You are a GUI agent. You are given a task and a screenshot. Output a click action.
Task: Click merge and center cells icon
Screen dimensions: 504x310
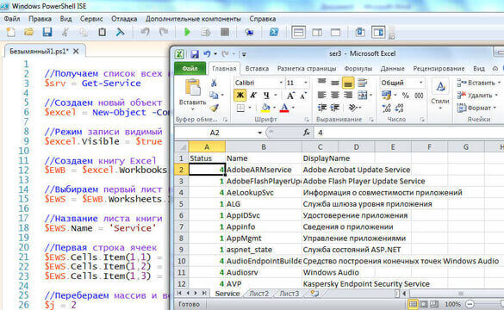coord(362,95)
